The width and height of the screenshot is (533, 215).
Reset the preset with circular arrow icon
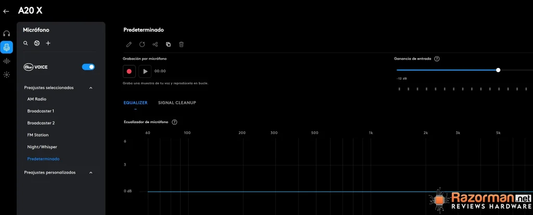pyautogui.click(x=142, y=45)
